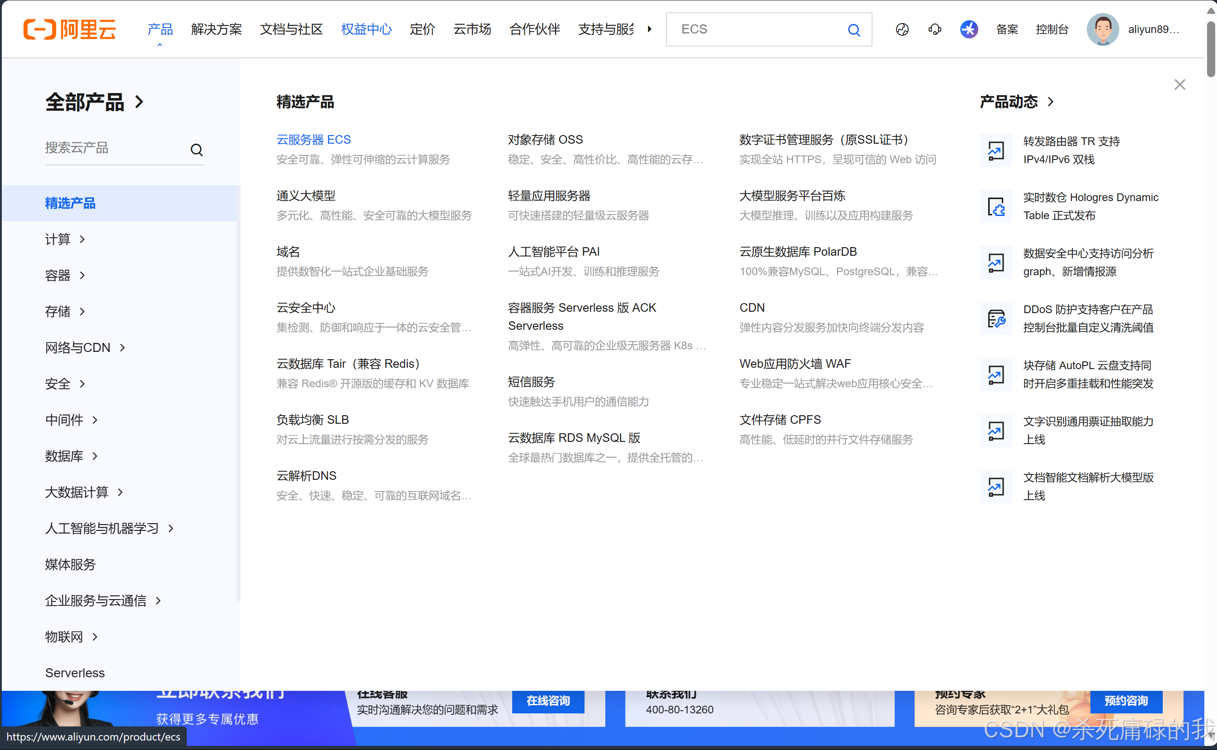Open the 文档与社区 menu
The image size is (1217, 750).
pos(291,29)
